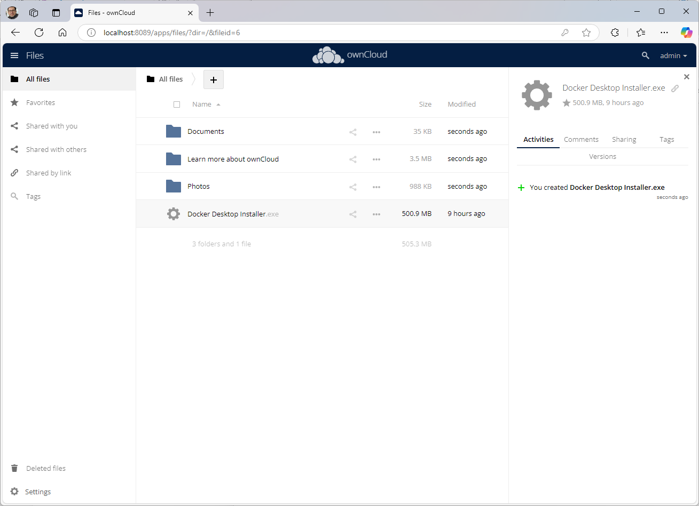Click Learn more about ownCloud name
This screenshot has height=506, width=699.
(x=233, y=159)
